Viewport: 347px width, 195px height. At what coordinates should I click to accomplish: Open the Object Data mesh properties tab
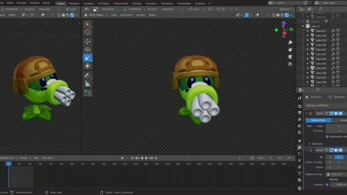[x=300, y=173]
